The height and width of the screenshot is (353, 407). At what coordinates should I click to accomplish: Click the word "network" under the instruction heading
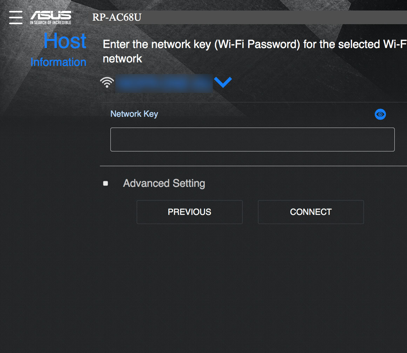click(122, 59)
